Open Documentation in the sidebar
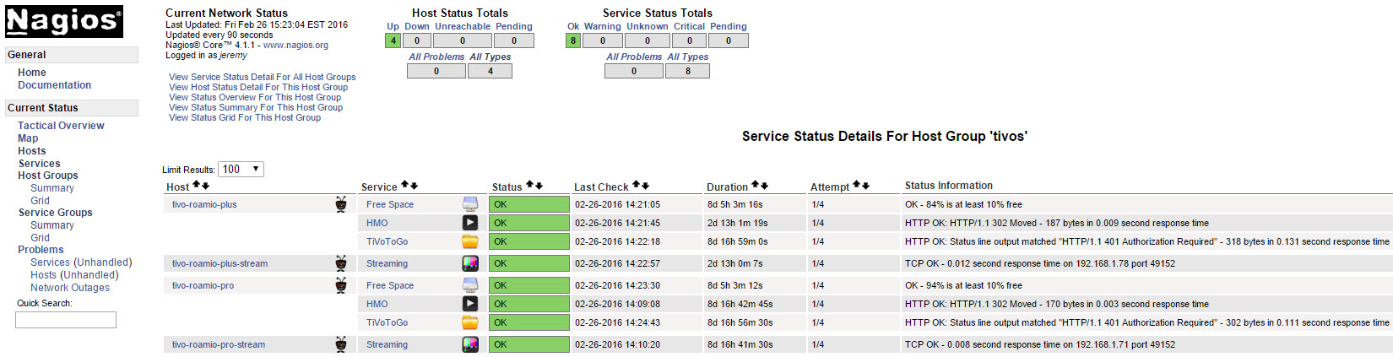Image resolution: width=1393 pixels, height=357 pixels. pyautogui.click(x=54, y=85)
